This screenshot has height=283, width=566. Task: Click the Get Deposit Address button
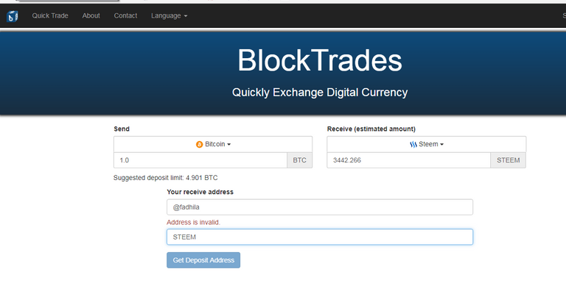click(x=203, y=260)
